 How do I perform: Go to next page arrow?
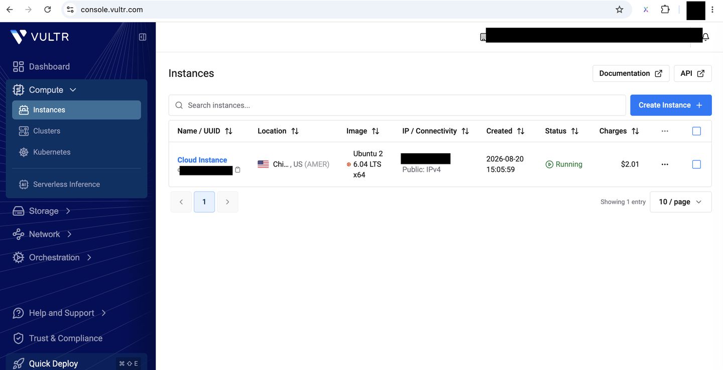click(x=227, y=202)
